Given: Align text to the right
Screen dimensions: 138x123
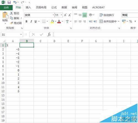Looking at the screenshot, I should click(84, 22).
